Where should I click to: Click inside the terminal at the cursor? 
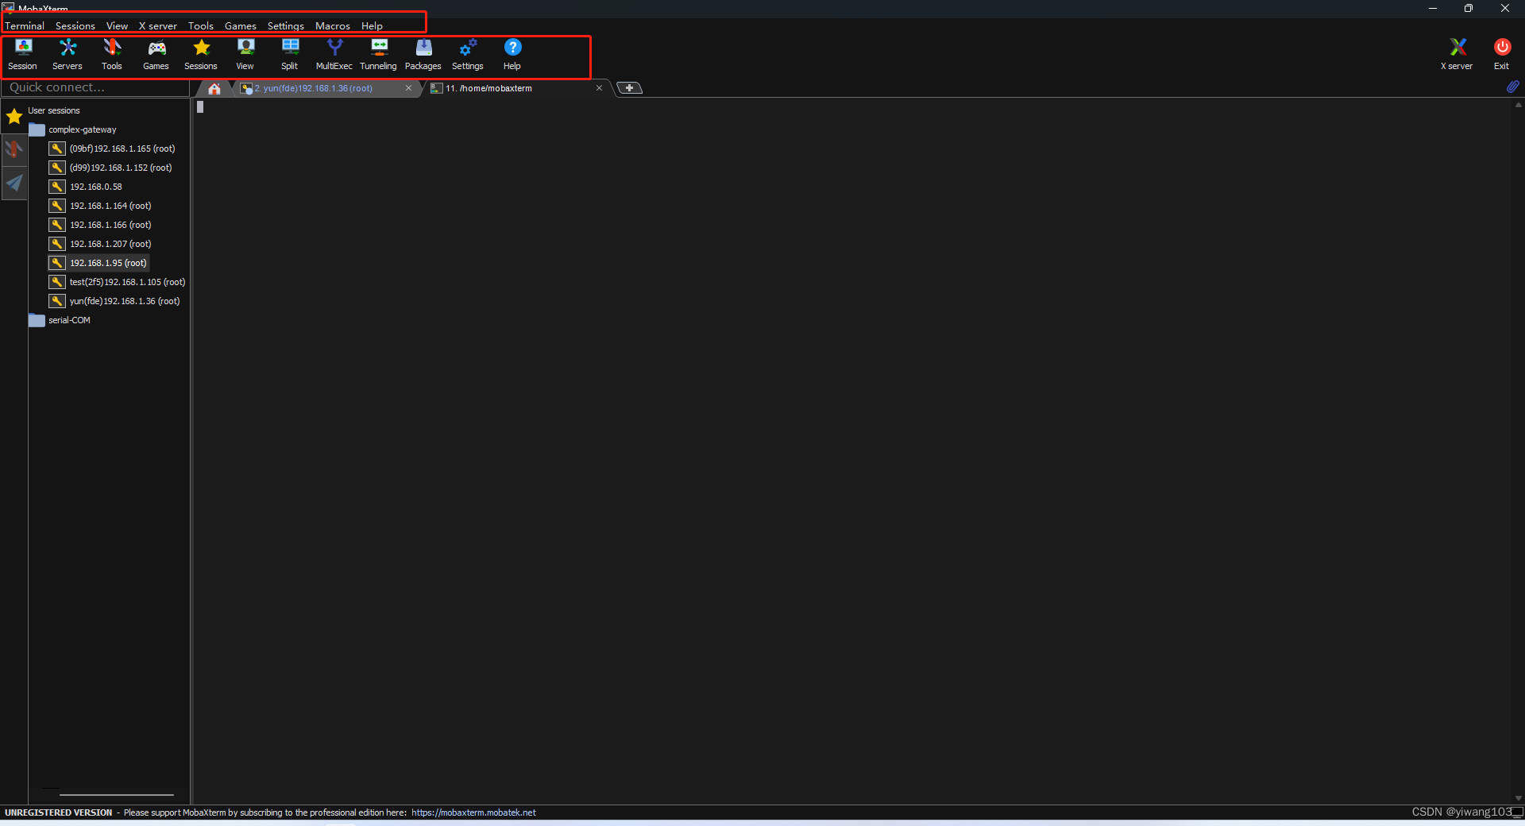(x=200, y=107)
